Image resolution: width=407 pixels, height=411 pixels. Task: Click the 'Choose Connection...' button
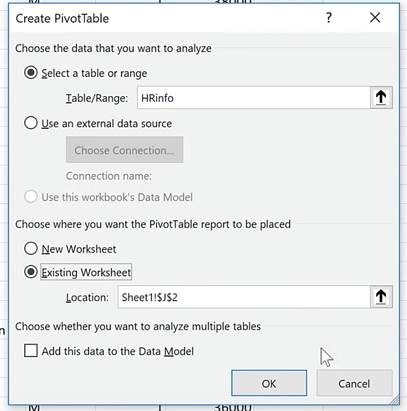point(124,150)
